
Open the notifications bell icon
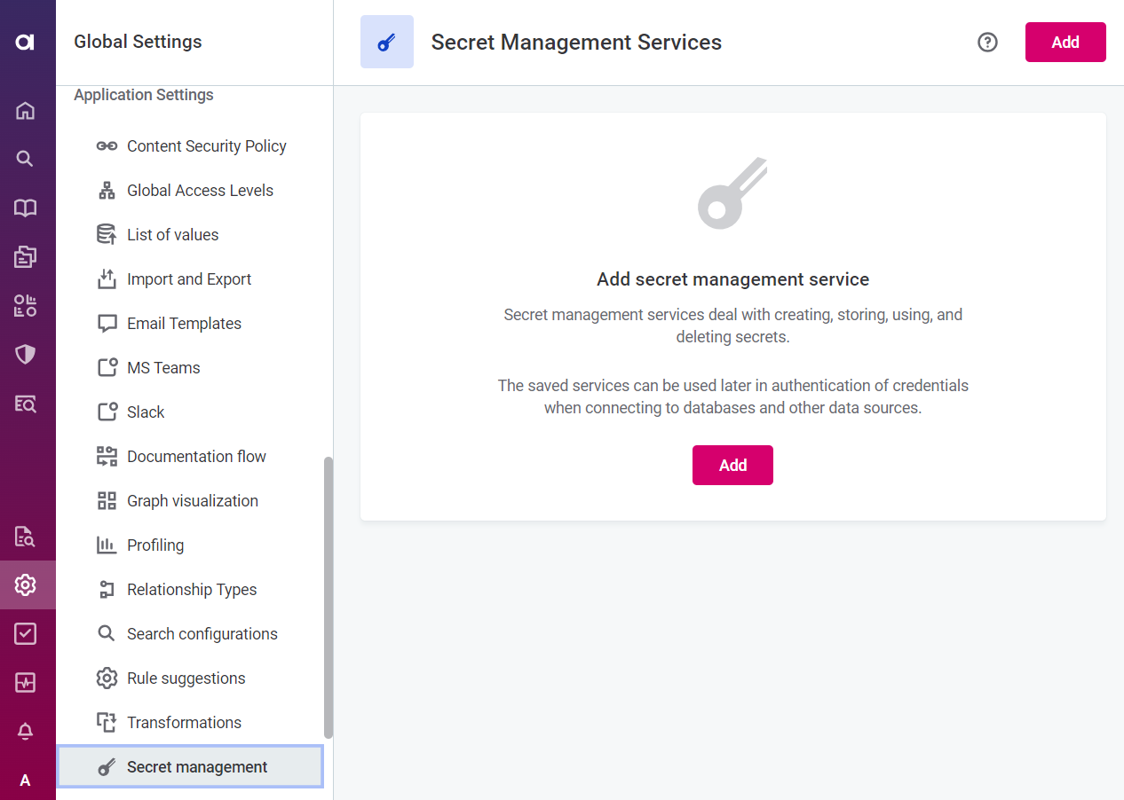(26, 731)
